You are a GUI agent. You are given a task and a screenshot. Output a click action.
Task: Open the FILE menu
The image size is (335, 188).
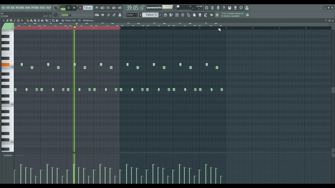(x=3, y=8)
